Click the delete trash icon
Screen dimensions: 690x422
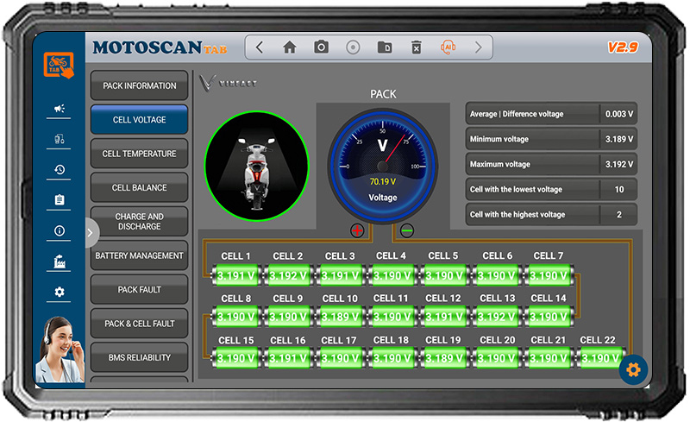[416, 47]
